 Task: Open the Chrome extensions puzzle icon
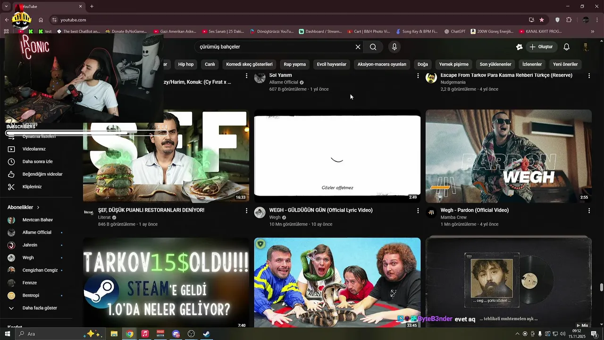(x=569, y=20)
